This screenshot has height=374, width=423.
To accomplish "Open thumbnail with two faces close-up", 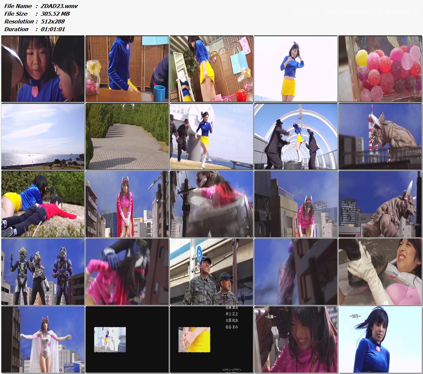I will (x=43, y=69).
